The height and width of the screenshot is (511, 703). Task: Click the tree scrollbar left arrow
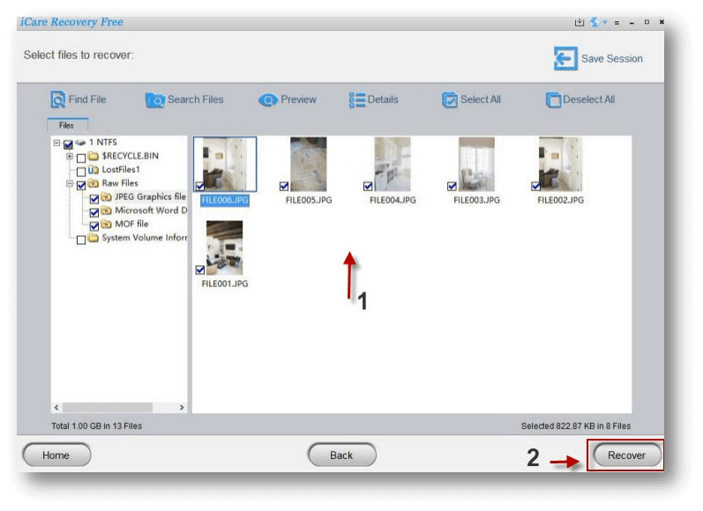click(56, 407)
